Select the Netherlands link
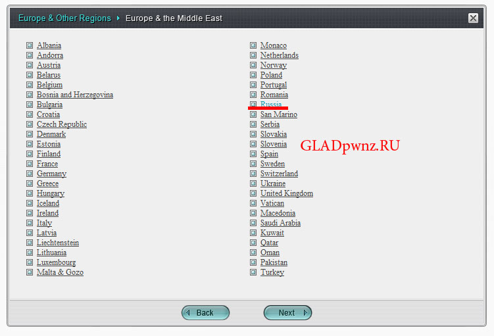 click(x=279, y=55)
